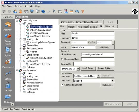Toggle the Spam administrator checkbox
Viewport: 139px width, 112px height.
[x=62, y=85]
